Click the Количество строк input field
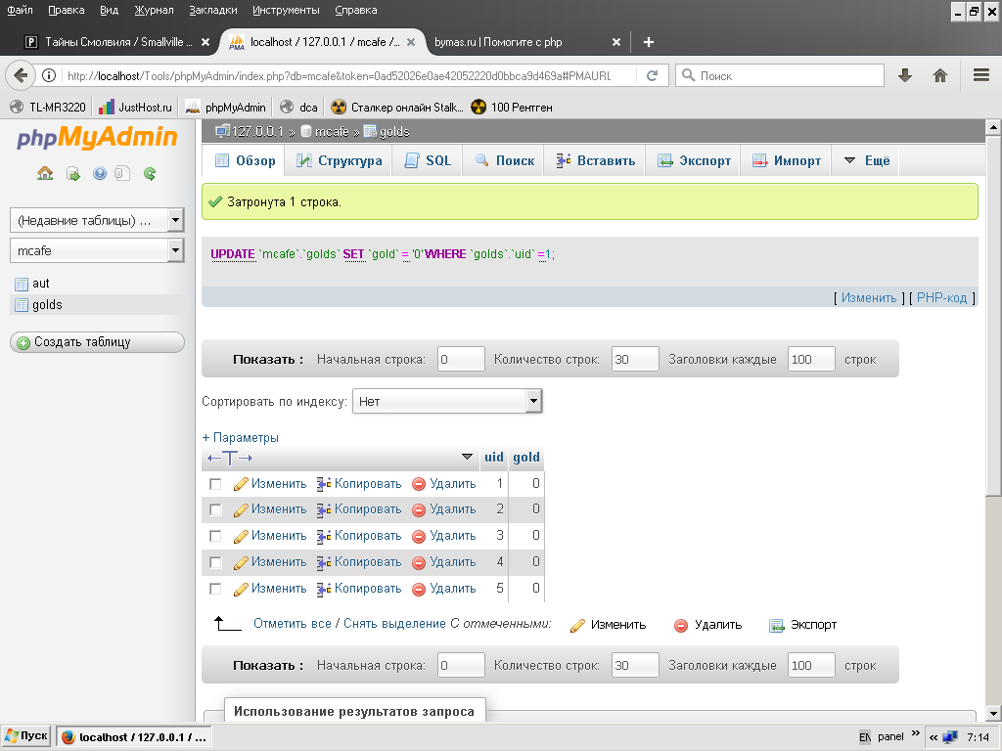 click(x=635, y=359)
